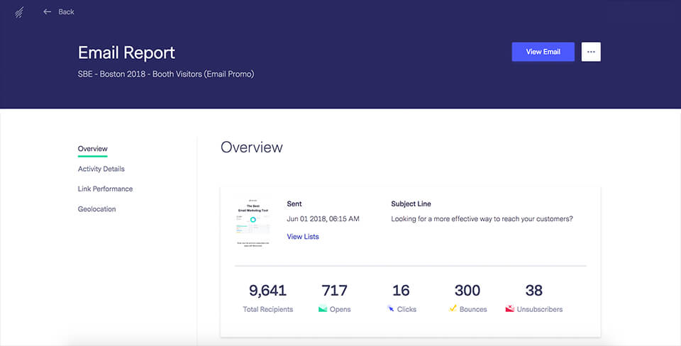The image size is (681, 346).
Task: Click the 717 opens count
Action: coord(335,291)
